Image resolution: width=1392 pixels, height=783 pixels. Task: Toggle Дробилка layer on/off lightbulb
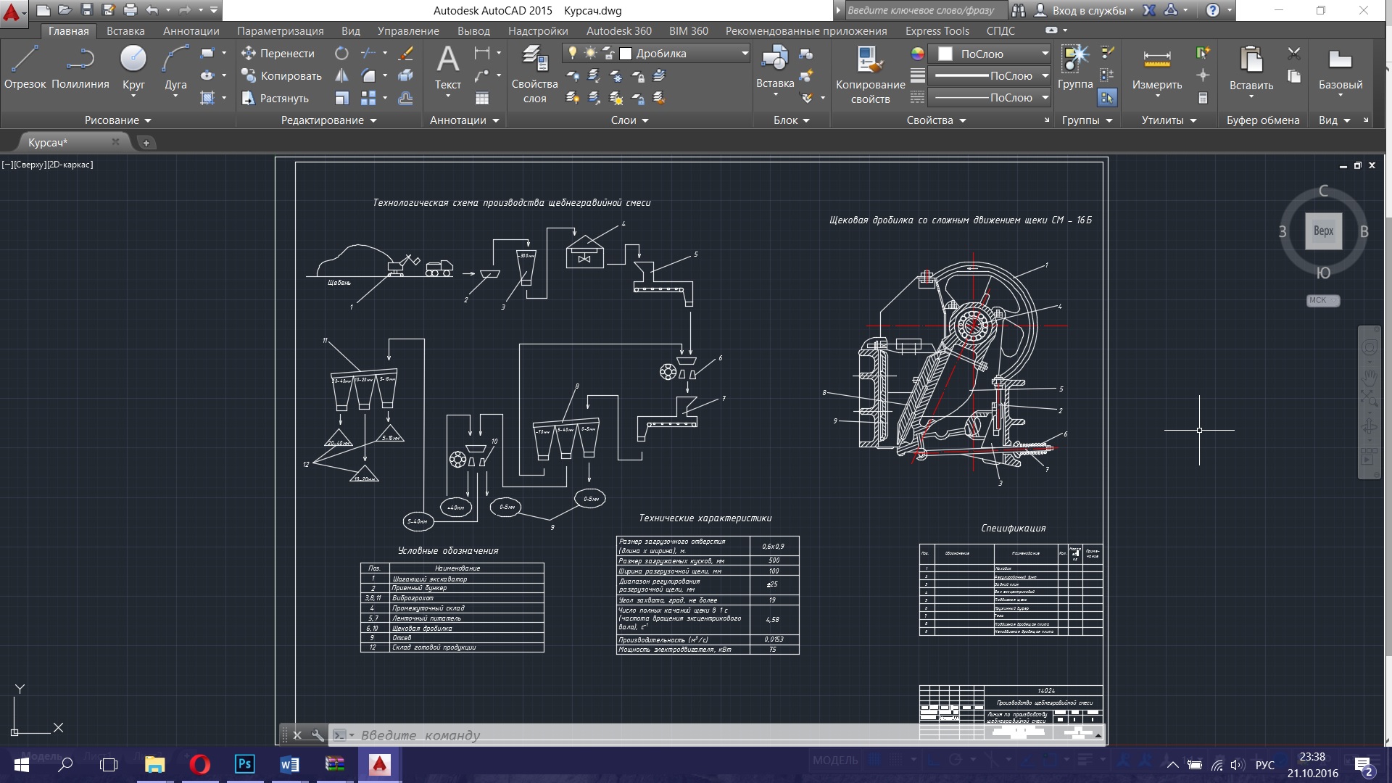573,53
